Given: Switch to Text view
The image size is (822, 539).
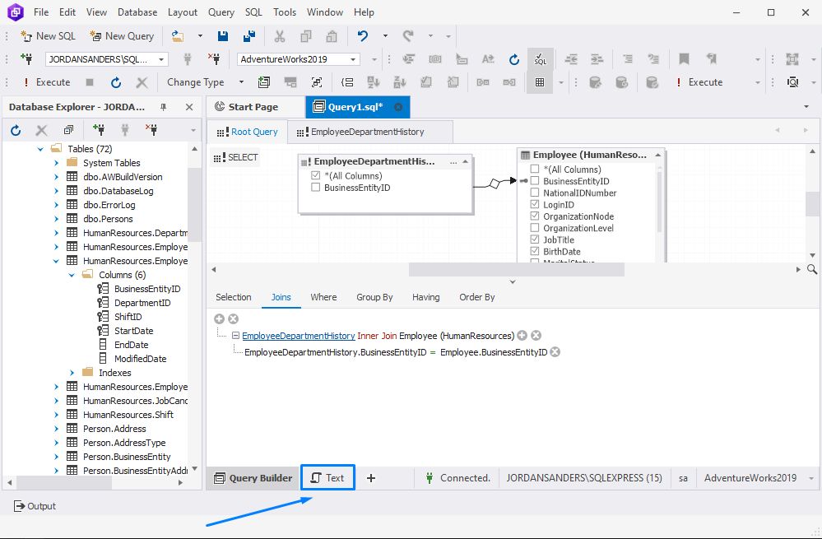Looking at the screenshot, I should click(x=328, y=477).
